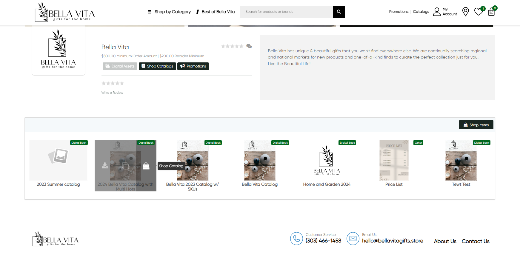Open Best of Bella Vita

tap(216, 12)
